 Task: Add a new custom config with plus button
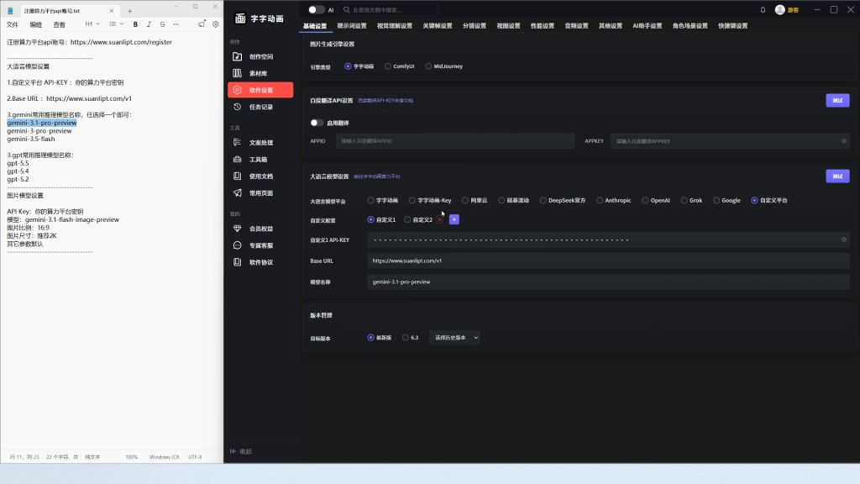pos(454,219)
